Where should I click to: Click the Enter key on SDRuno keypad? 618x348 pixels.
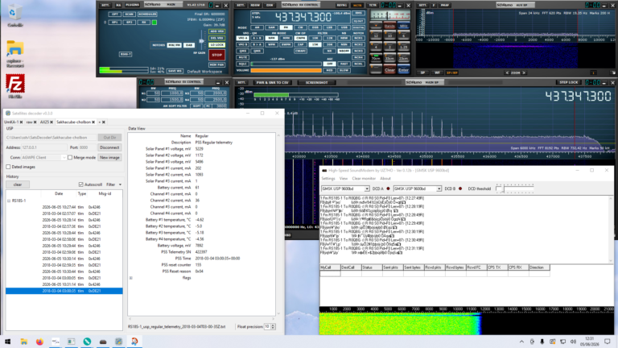click(403, 70)
